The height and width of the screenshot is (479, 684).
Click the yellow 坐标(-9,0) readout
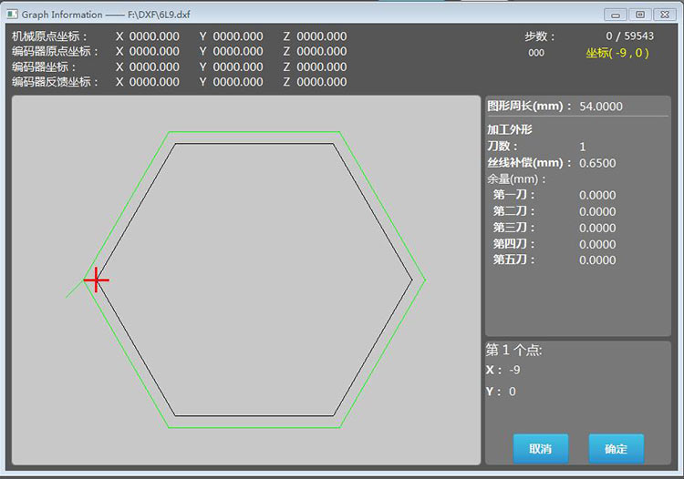[x=617, y=53]
